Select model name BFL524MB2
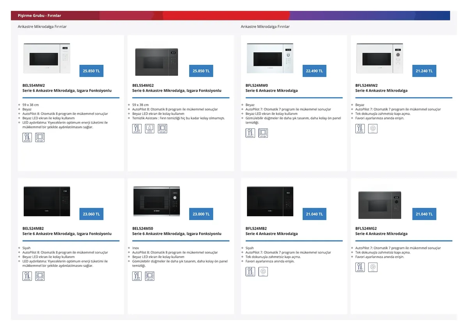The image size is (468, 331). [x=256, y=228]
